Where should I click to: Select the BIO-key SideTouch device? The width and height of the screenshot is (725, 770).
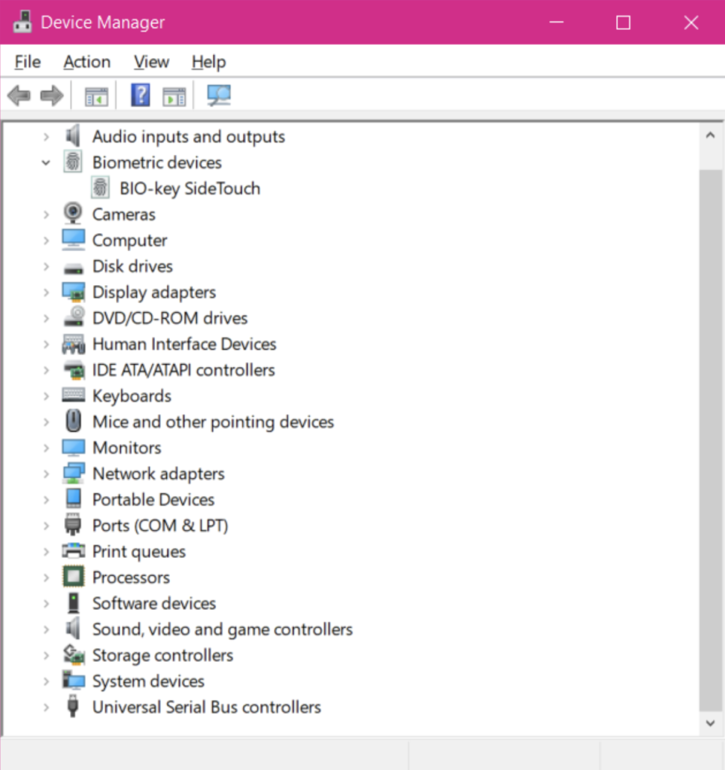[190, 189]
